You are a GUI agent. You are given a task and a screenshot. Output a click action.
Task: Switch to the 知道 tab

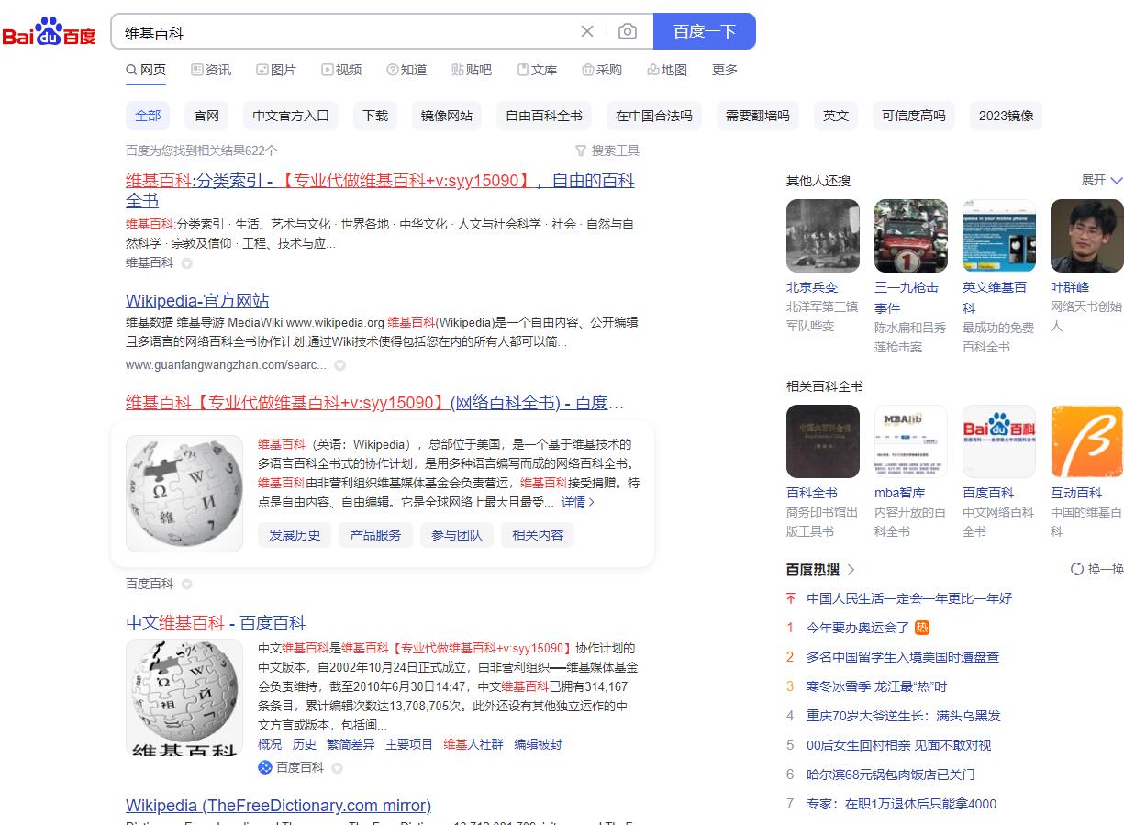406,70
